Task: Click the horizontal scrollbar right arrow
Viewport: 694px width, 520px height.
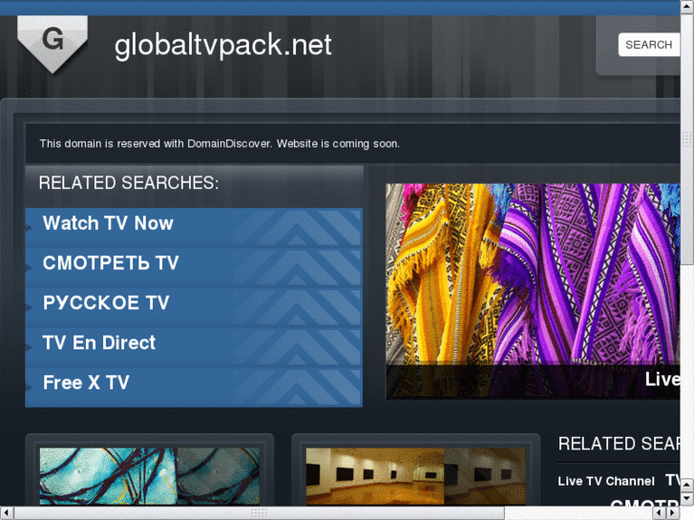Action: click(672, 513)
